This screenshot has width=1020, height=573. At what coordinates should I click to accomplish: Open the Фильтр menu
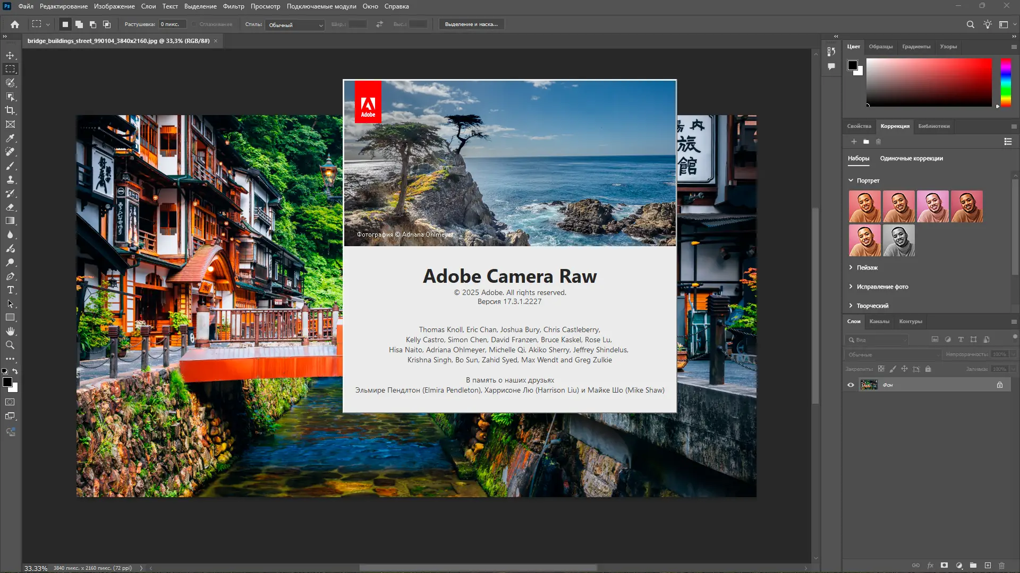coord(234,6)
